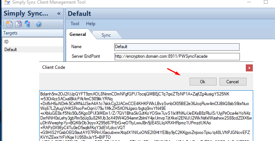Switch to the Sync tab
The width and height of the screenshot is (275, 141).
106,35
